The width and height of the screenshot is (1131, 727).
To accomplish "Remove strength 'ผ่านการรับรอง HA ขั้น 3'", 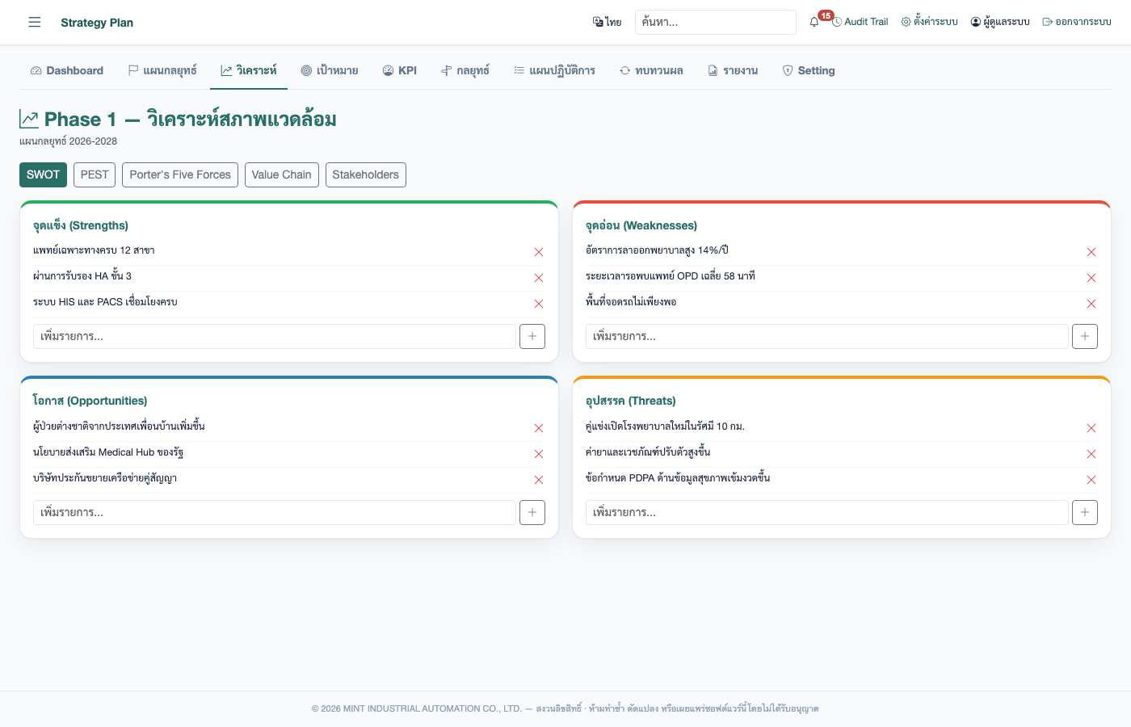I will coord(539,278).
